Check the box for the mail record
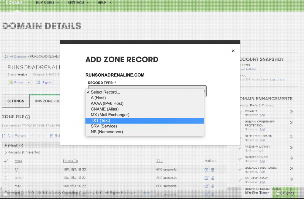The height and width of the screenshot is (199, 304). pos(5,186)
